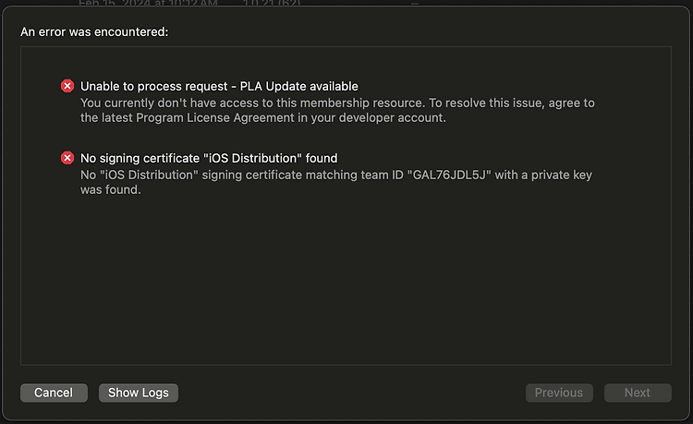Click the 'was found.' line of certificate error

[x=110, y=189]
